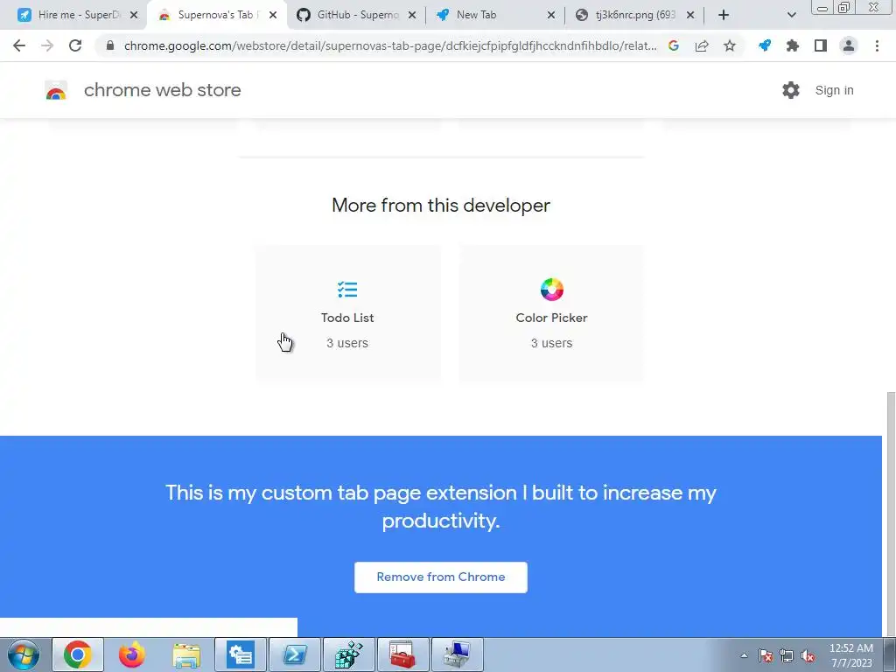Viewport: 896px width, 672px height.
Task: Click Chrome in the taskbar
Action: pyautogui.click(x=78, y=654)
